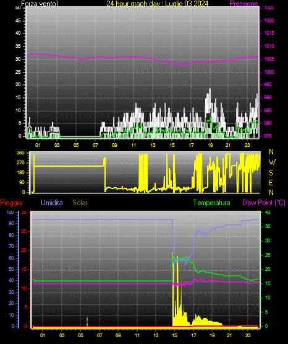
Task: Click the E compass direction label
Action: (x=271, y=182)
